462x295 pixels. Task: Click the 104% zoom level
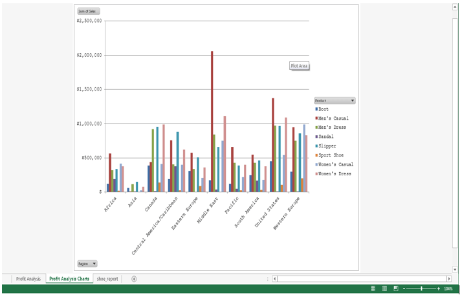[448, 289]
